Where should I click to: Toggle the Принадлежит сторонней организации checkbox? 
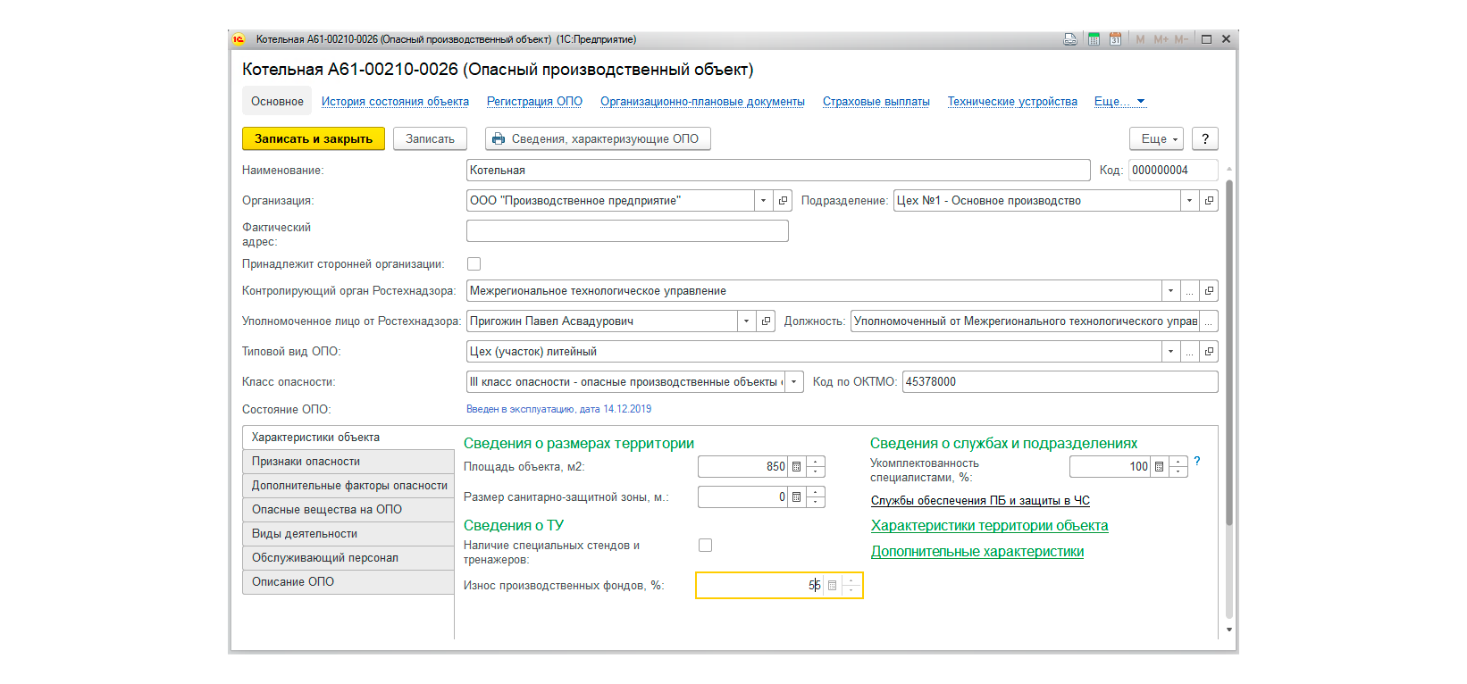point(474,264)
